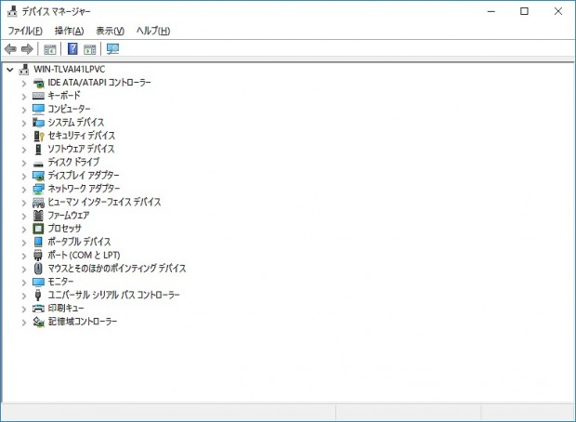The height and width of the screenshot is (422, 576).
Task: Select the コンピューター label
Action: (x=69, y=109)
